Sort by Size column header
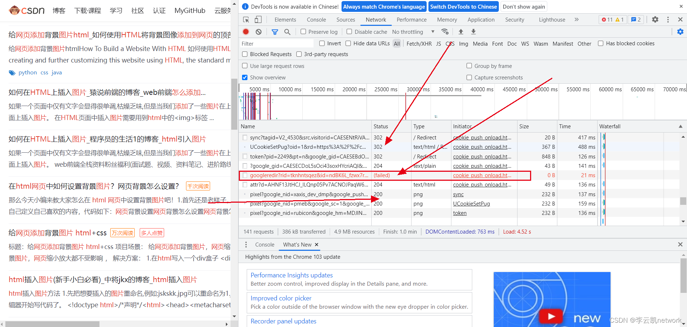 537,126
